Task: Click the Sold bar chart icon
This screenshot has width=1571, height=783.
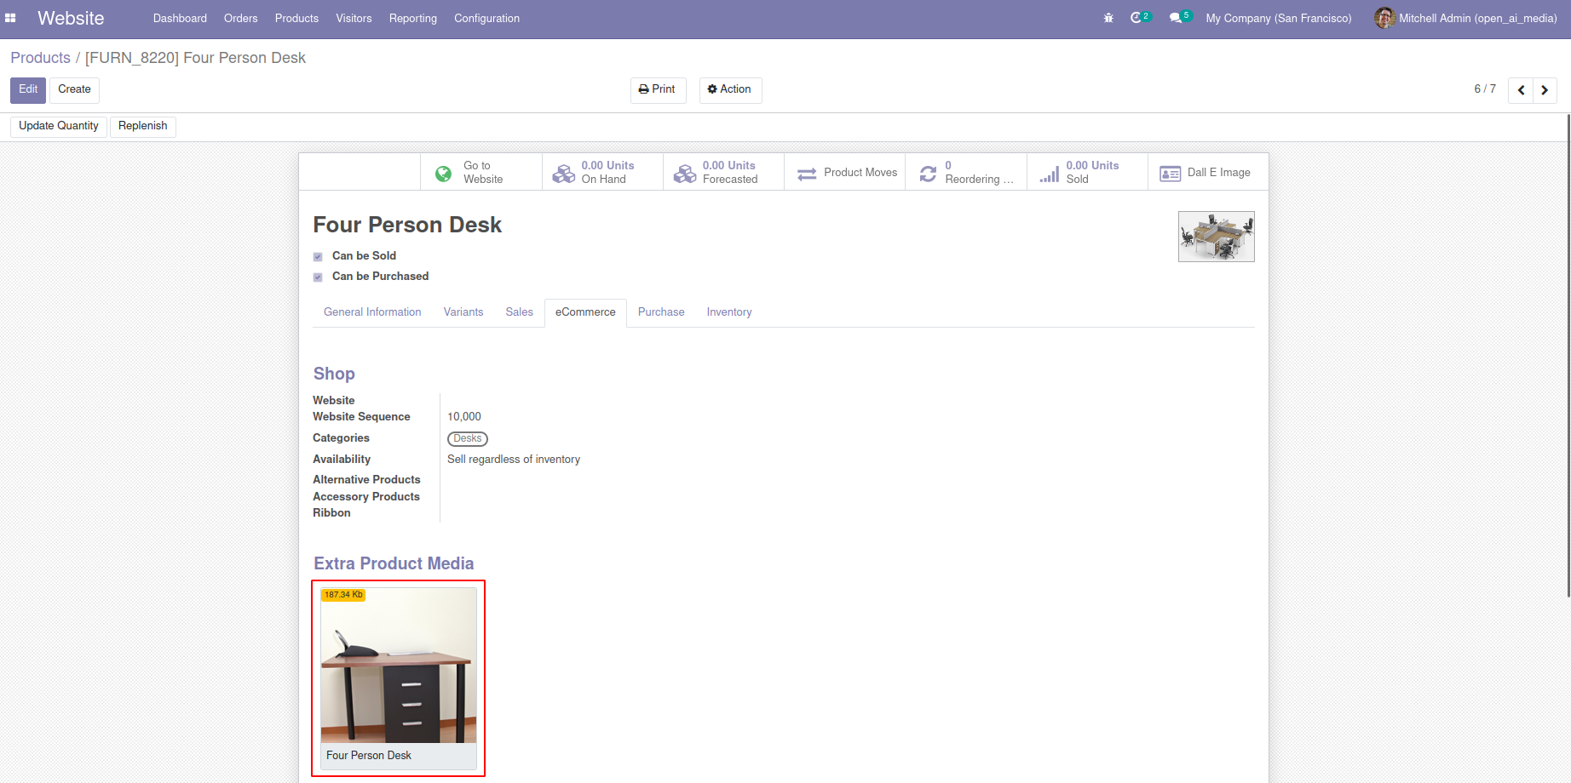Action: [x=1050, y=174]
